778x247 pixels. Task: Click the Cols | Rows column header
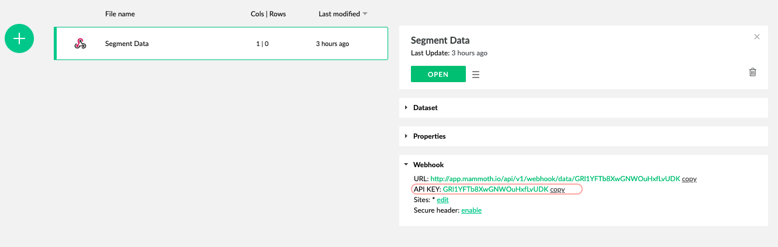point(268,14)
